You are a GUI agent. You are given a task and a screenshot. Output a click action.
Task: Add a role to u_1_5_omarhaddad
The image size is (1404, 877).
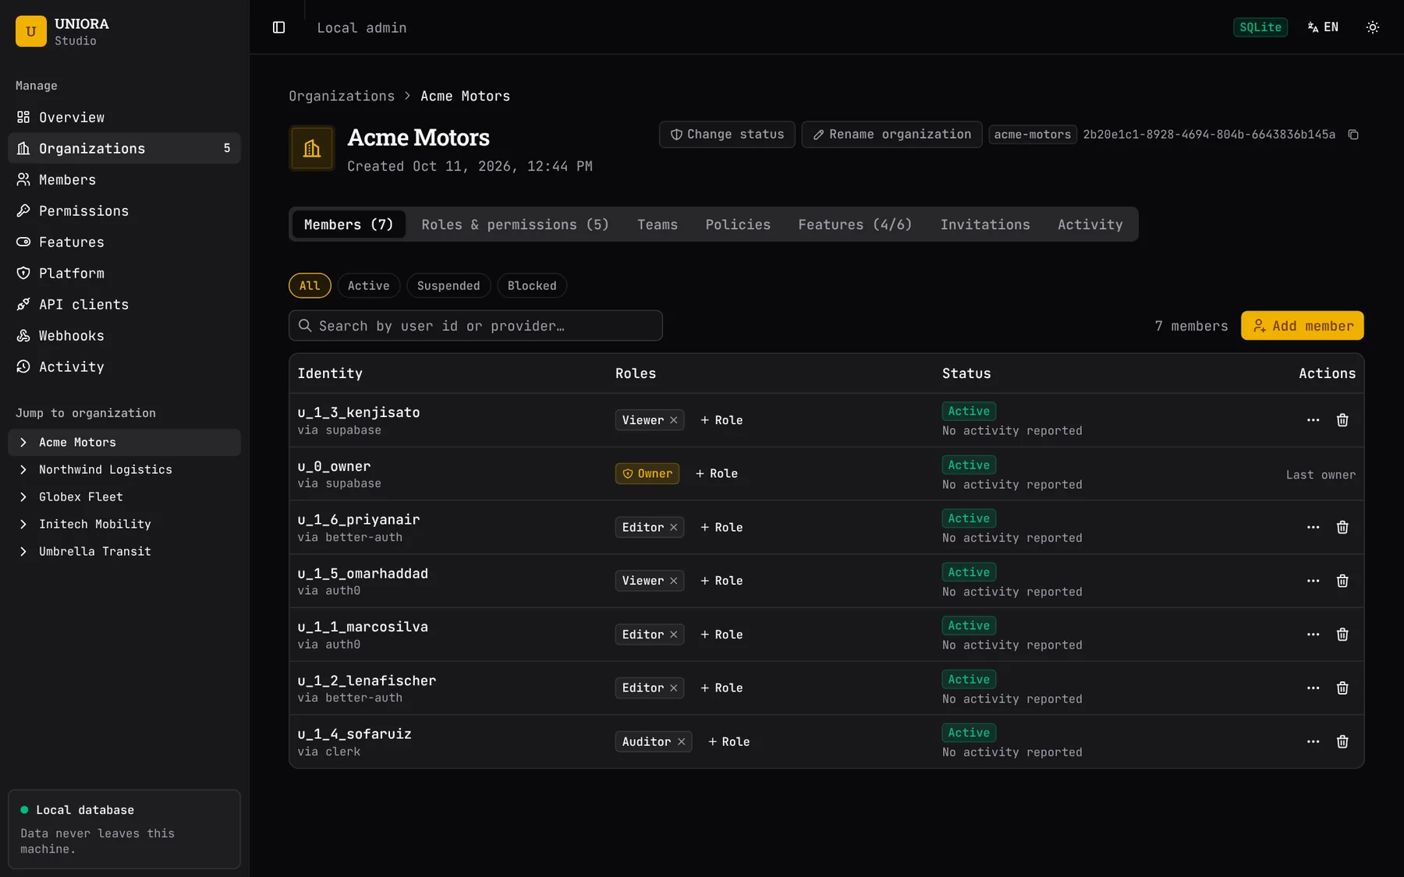721,581
